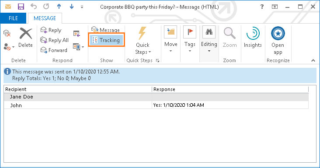320x168 pixels.
Task: Click the envelope icon in the title bar
Action: pyautogui.click(x=8, y=7)
